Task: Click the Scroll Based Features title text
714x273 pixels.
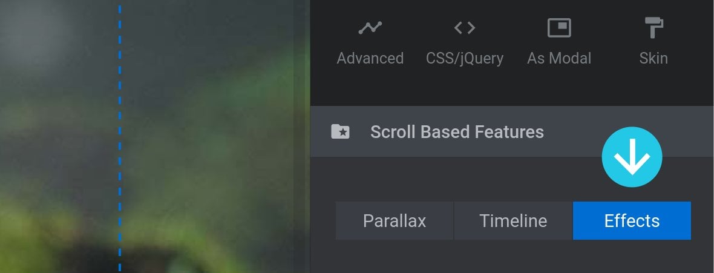Action: [x=457, y=132]
